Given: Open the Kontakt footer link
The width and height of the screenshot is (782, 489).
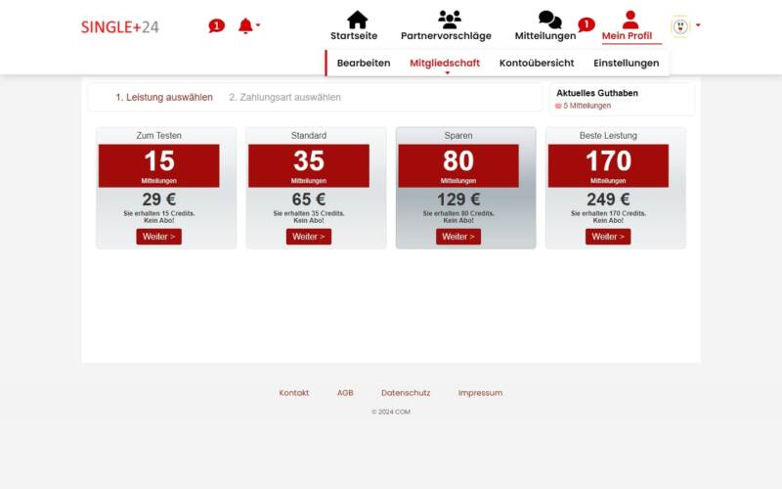Looking at the screenshot, I should tap(294, 393).
